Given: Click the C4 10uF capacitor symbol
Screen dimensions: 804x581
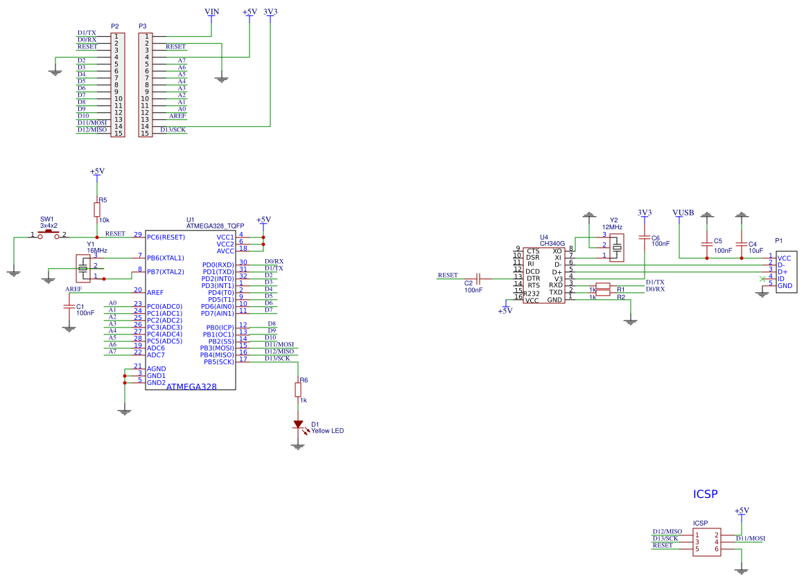Looking at the screenshot, I should coord(741,244).
